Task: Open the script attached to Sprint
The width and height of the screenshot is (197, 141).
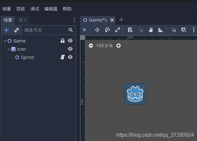Action: (63, 57)
